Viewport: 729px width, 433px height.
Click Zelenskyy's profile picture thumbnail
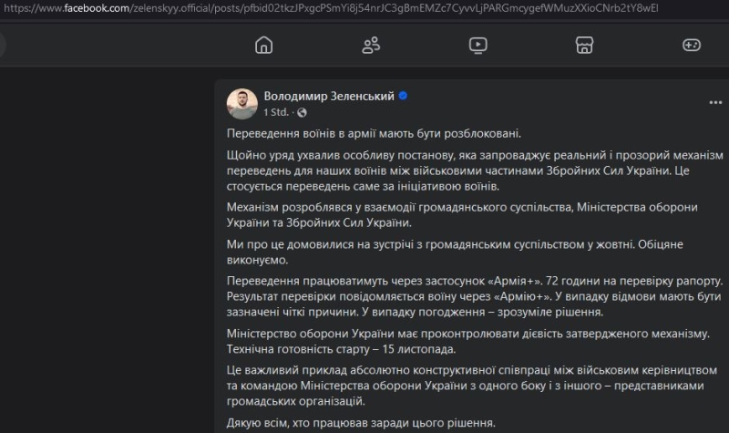point(241,103)
